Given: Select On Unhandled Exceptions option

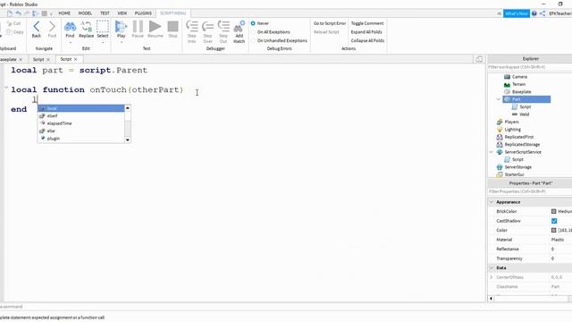Looking at the screenshot, I should (x=253, y=40).
